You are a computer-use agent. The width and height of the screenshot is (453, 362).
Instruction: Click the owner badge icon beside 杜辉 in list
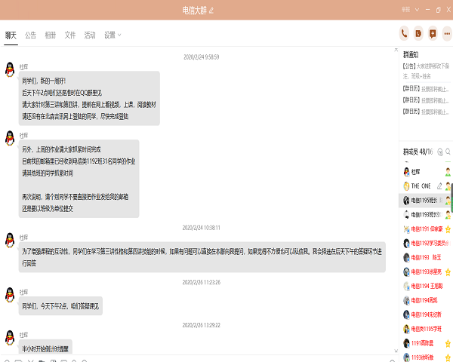(448, 172)
